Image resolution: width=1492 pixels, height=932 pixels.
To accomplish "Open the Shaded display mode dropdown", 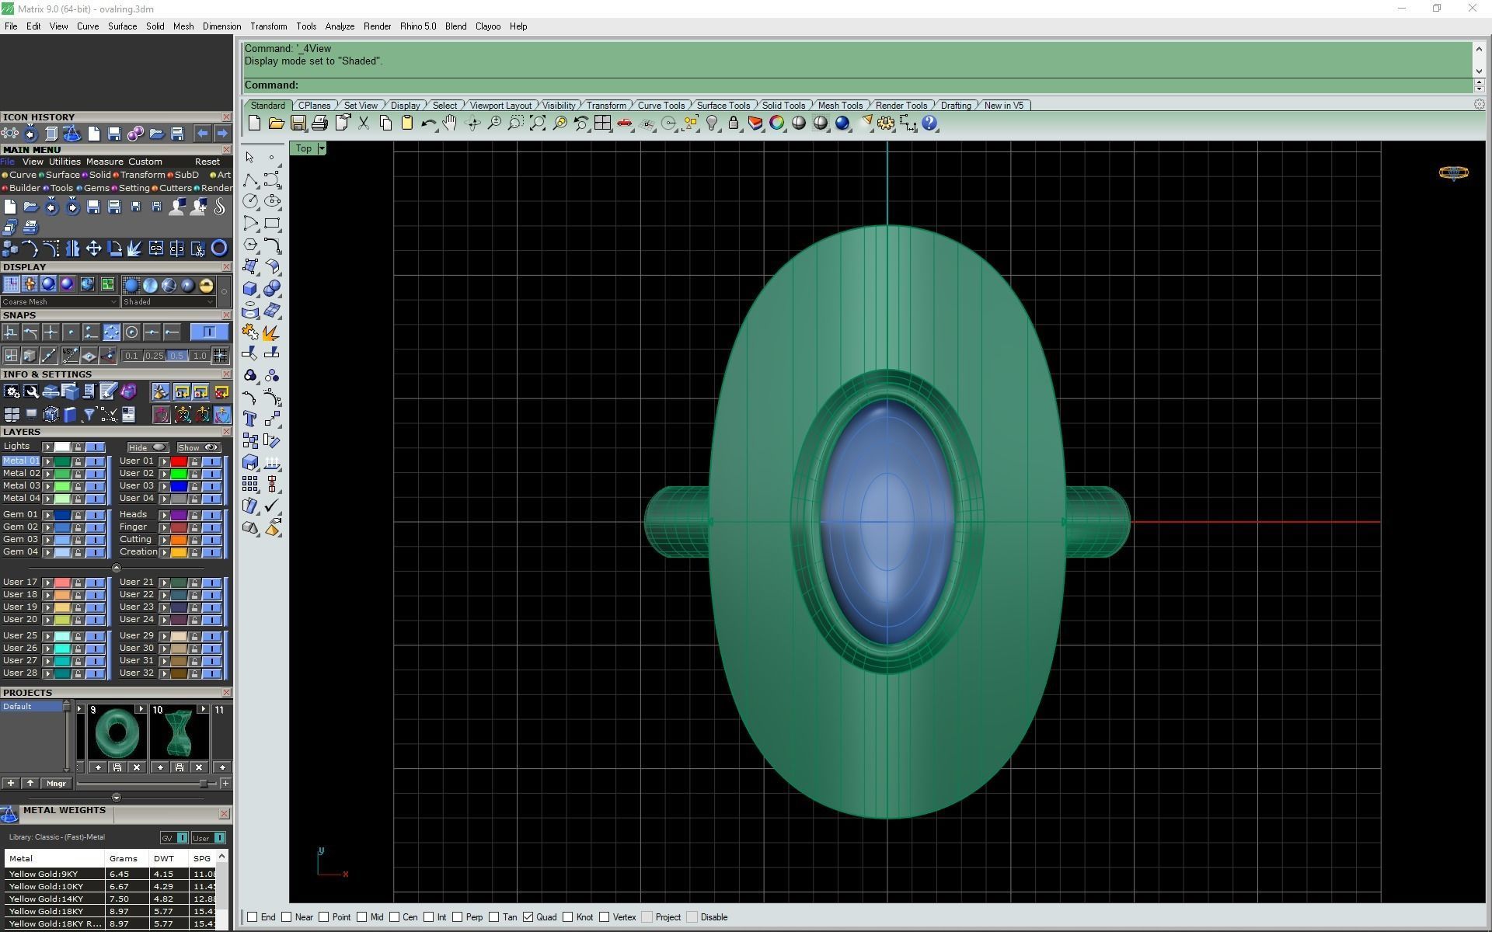I will click(x=168, y=302).
